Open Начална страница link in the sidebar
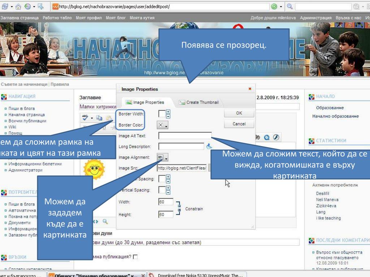This screenshot has width=370, height=277. [x=26, y=115]
